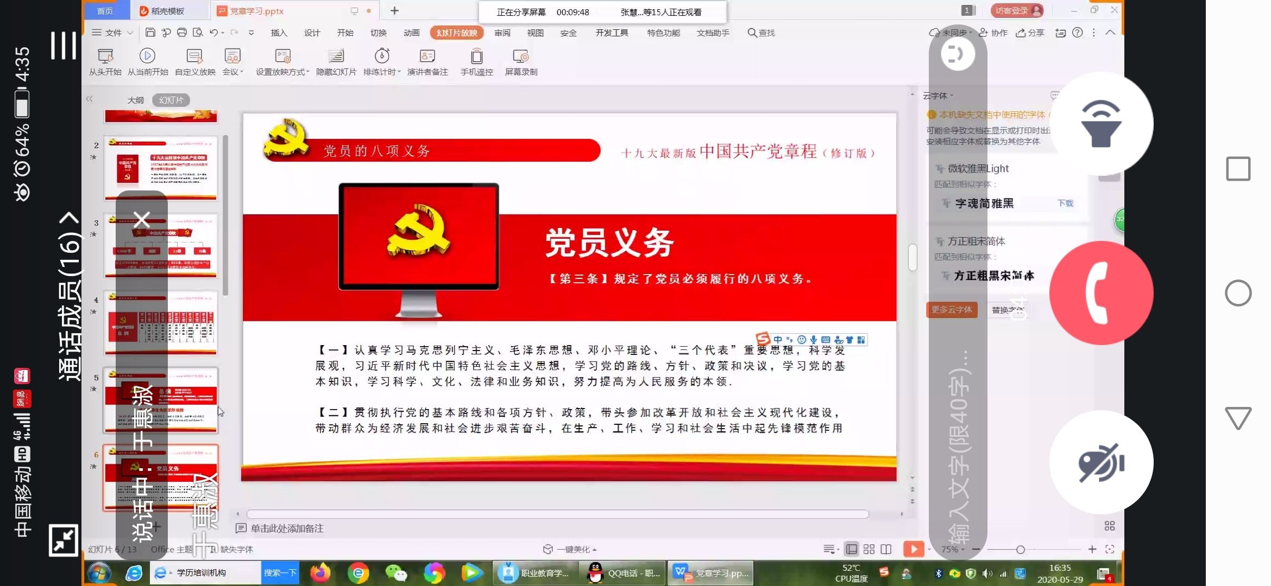Click the 更多云字体 button
Image resolution: width=1271 pixels, height=586 pixels.
tap(952, 309)
